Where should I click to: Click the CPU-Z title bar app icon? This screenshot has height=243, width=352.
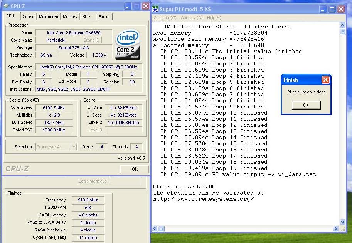[x=6, y=6]
